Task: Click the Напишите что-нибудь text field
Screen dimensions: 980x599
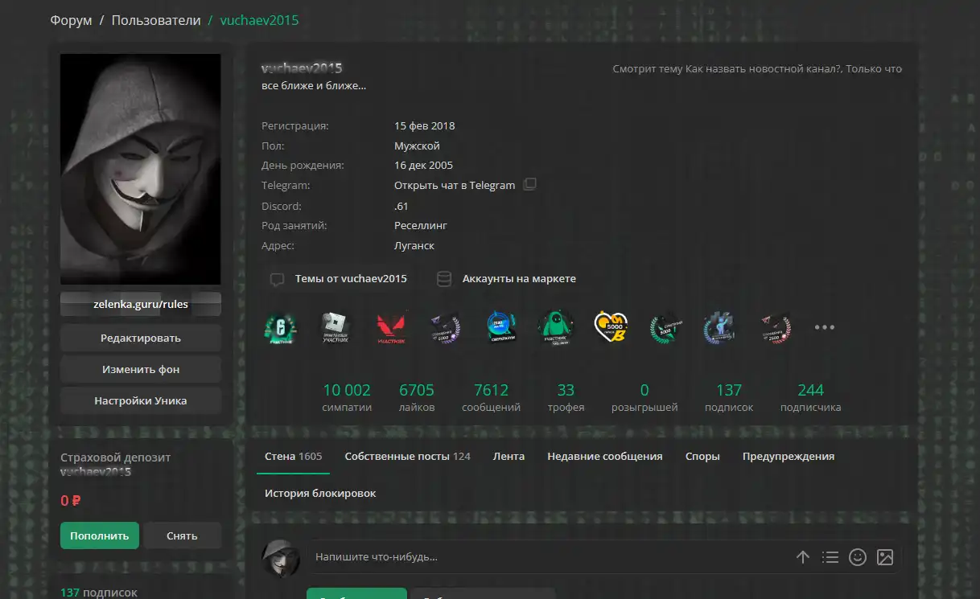Action: pos(547,557)
